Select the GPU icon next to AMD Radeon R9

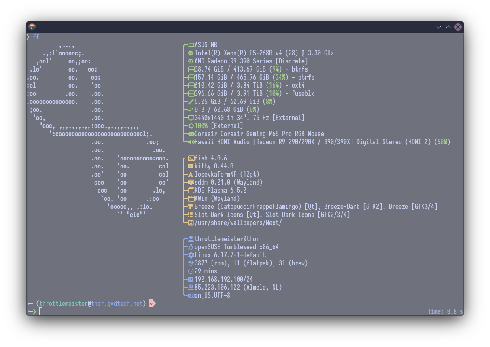190,61
